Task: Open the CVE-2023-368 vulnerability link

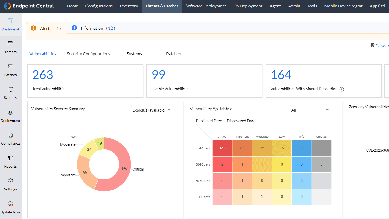Action: [x=377, y=150]
